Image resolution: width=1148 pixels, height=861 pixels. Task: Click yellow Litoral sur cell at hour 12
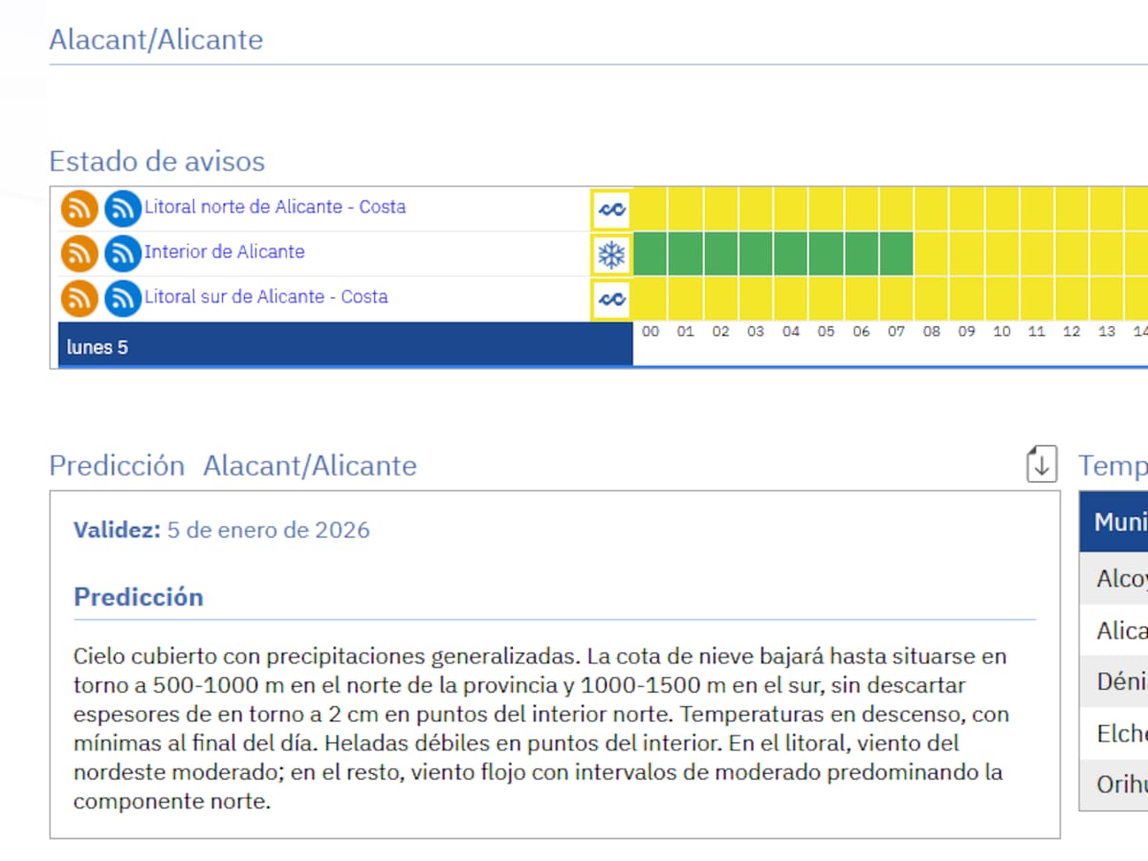1071,299
